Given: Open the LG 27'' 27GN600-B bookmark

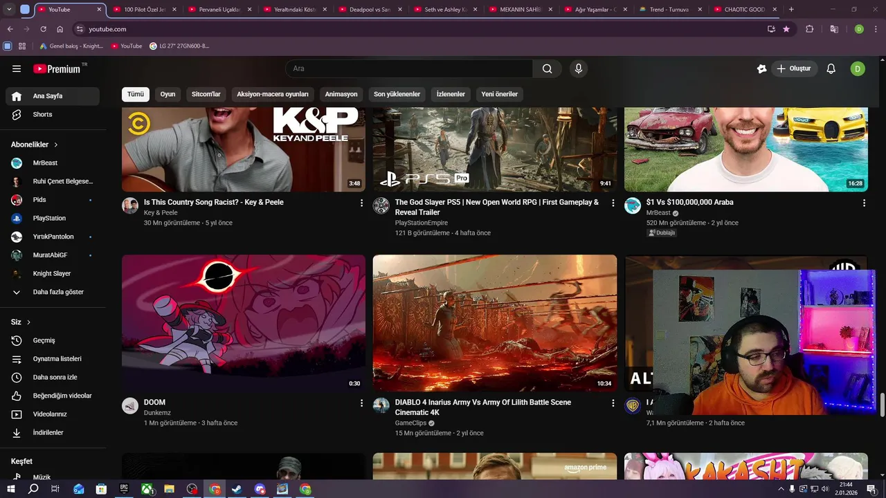Looking at the screenshot, I should click(x=179, y=46).
